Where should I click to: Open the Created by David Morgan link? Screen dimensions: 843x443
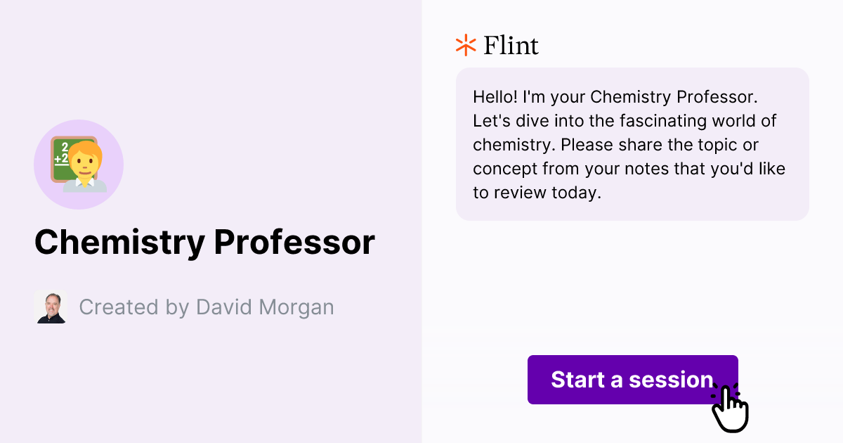pyautogui.click(x=207, y=307)
